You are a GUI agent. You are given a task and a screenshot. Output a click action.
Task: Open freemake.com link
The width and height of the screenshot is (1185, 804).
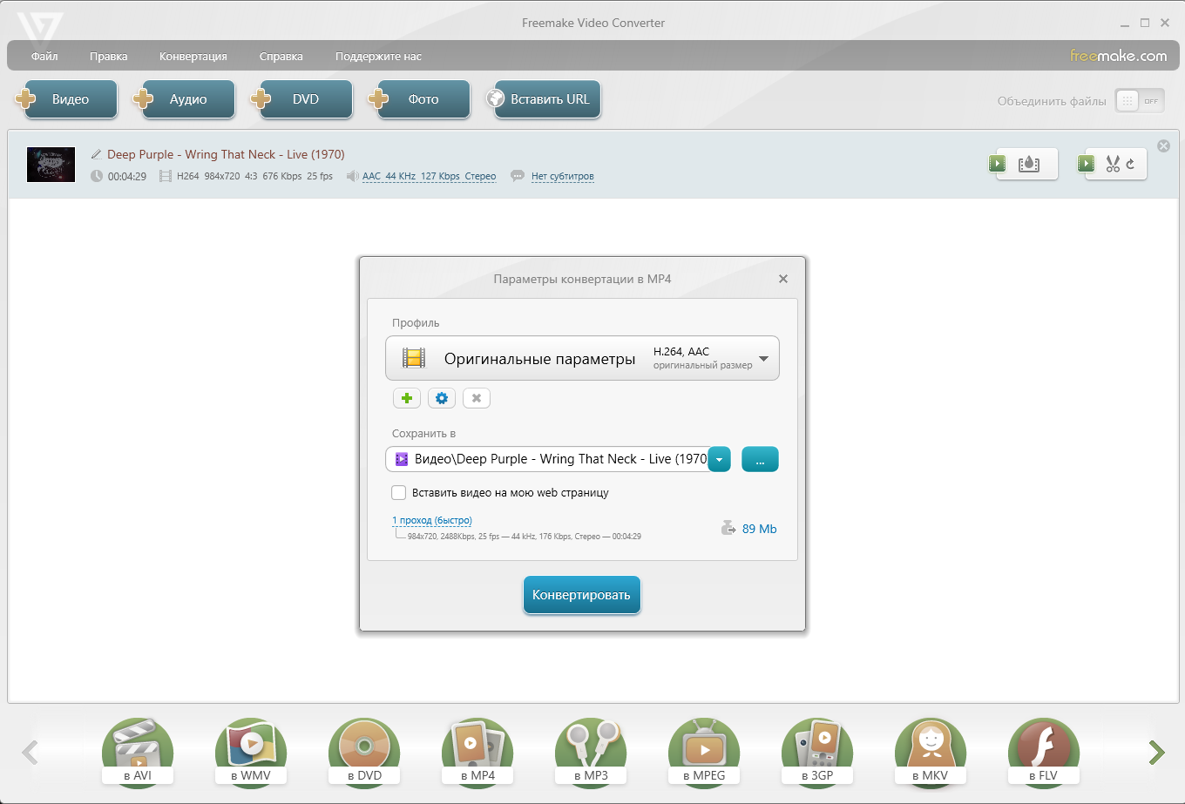click(x=1118, y=56)
